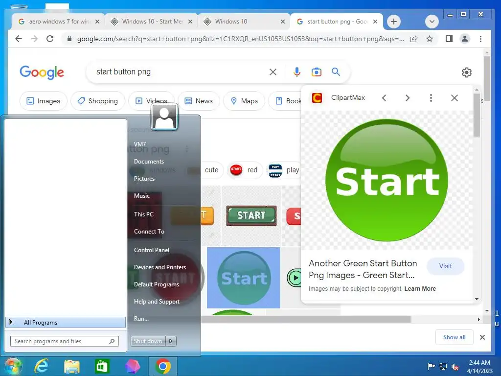Screen dimensions: 501x376
Task: Open the Chrome profile avatar
Action: click(465, 39)
